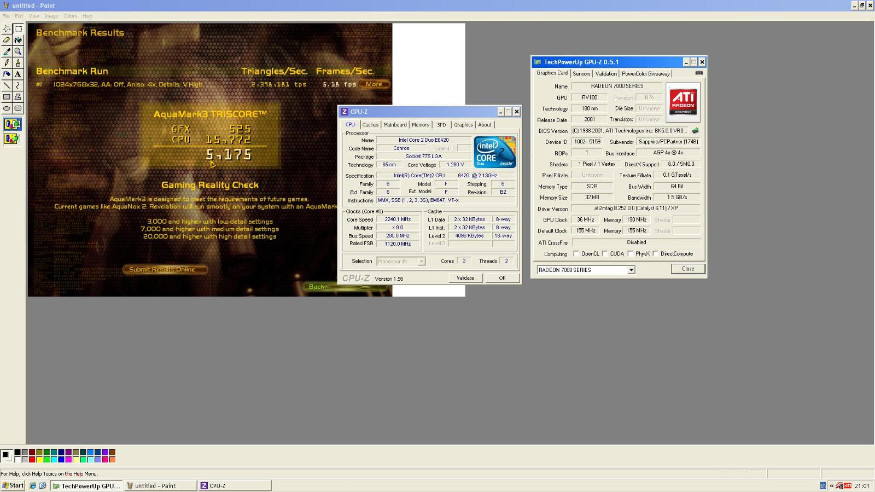Choose transparent selection mode option
Screen dimensions: 875x492
coord(12,138)
